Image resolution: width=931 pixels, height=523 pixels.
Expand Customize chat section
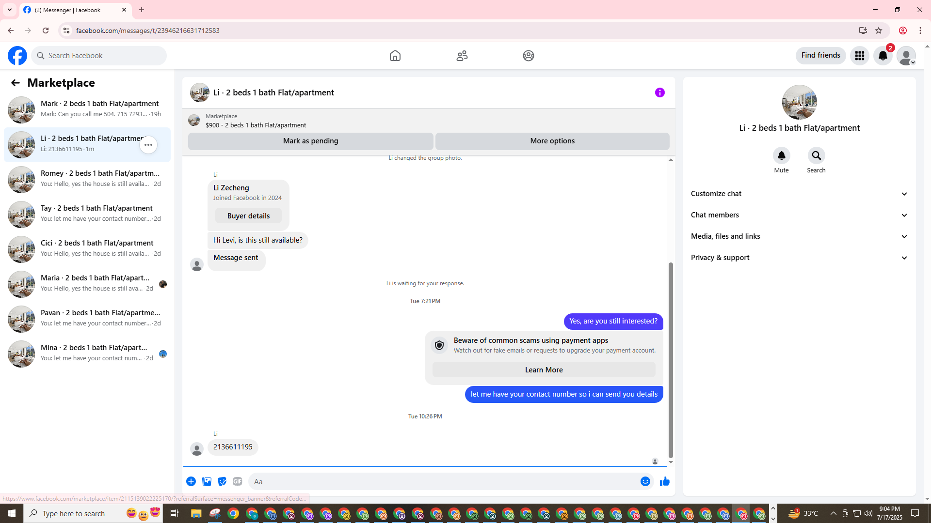[x=800, y=194]
